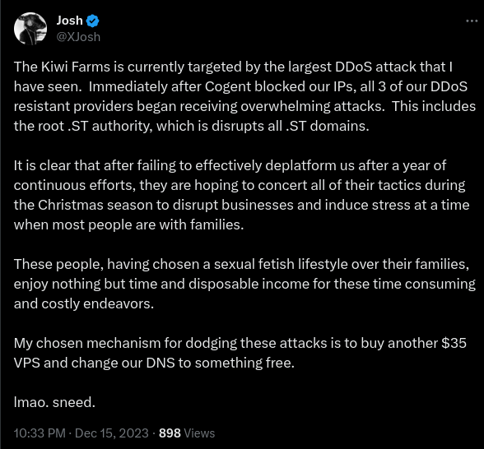The image size is (484, 449).
Task: Click the line "lmao. sneed."
Action: click(54, 402)
